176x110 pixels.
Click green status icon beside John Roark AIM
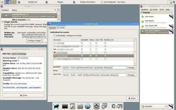point(142,26)
